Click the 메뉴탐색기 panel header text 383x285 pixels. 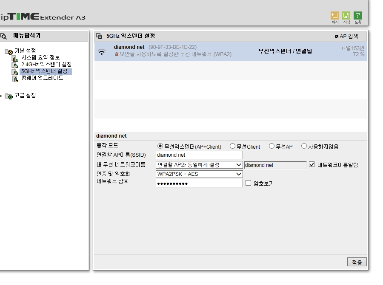coord(27,36)
